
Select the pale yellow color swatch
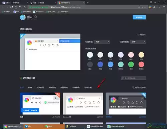click(141, 55)
